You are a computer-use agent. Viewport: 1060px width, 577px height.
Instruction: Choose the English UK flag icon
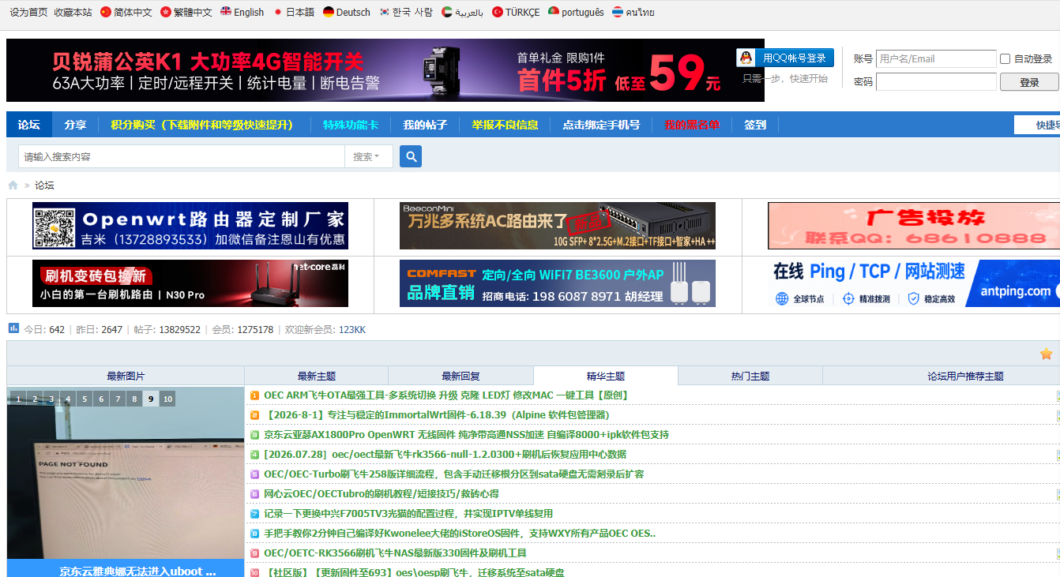point(226,12)
